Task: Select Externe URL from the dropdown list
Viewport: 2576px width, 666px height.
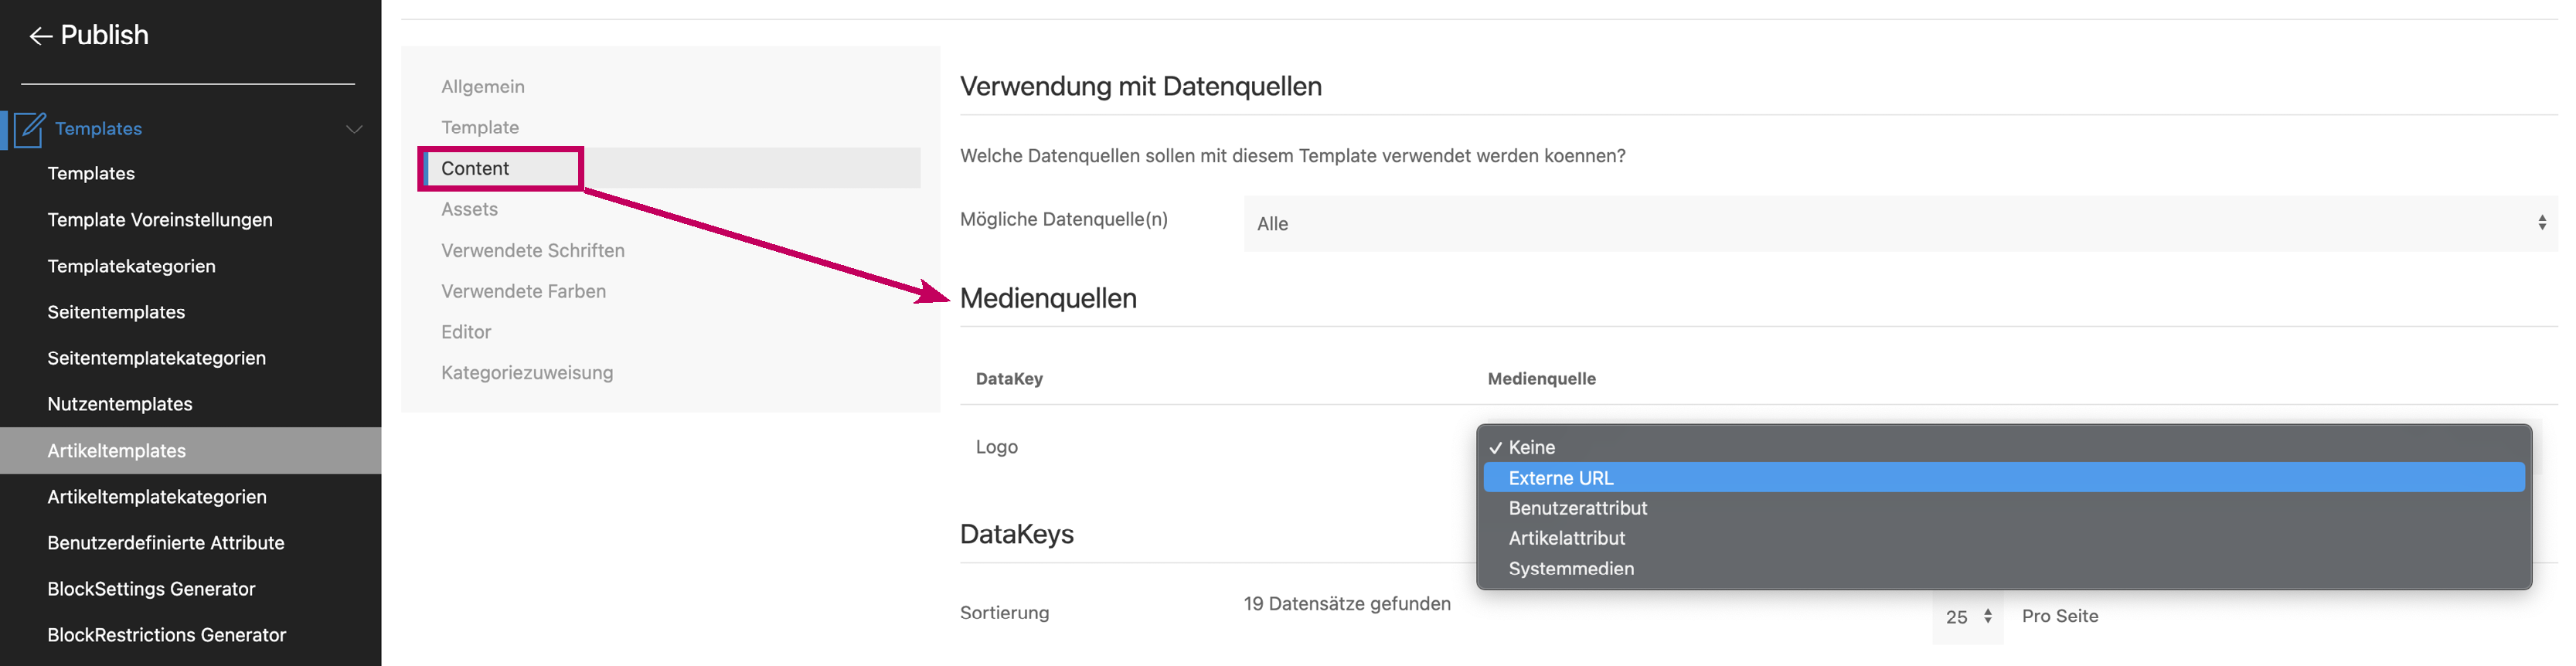Action: pyautogui.click(x=1560, y=478)
